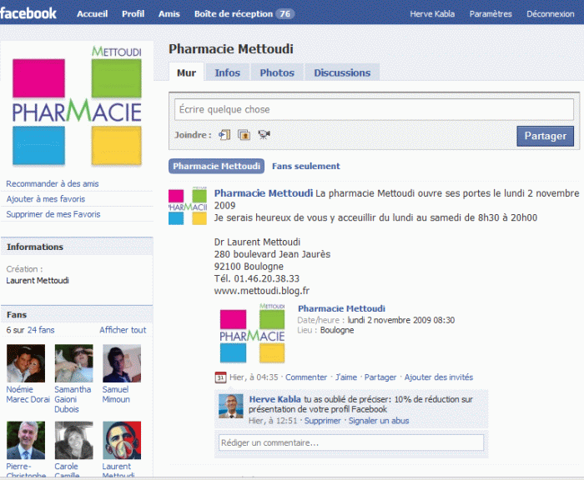
Task: Click Ajouter des invités
Action: coord(438,377)
